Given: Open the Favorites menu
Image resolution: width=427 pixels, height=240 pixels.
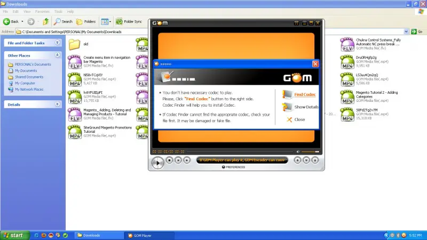Looking at the screenshot, I should click(x=42, y=11).
